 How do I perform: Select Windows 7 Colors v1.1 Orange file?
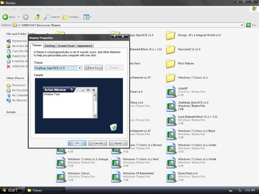point(82,162)
